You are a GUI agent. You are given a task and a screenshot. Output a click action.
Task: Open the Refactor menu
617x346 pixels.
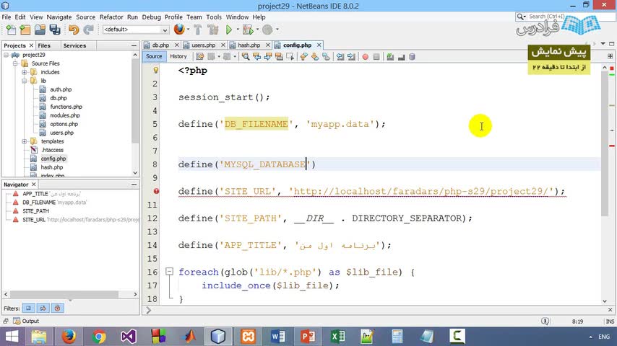click(111, 17)
